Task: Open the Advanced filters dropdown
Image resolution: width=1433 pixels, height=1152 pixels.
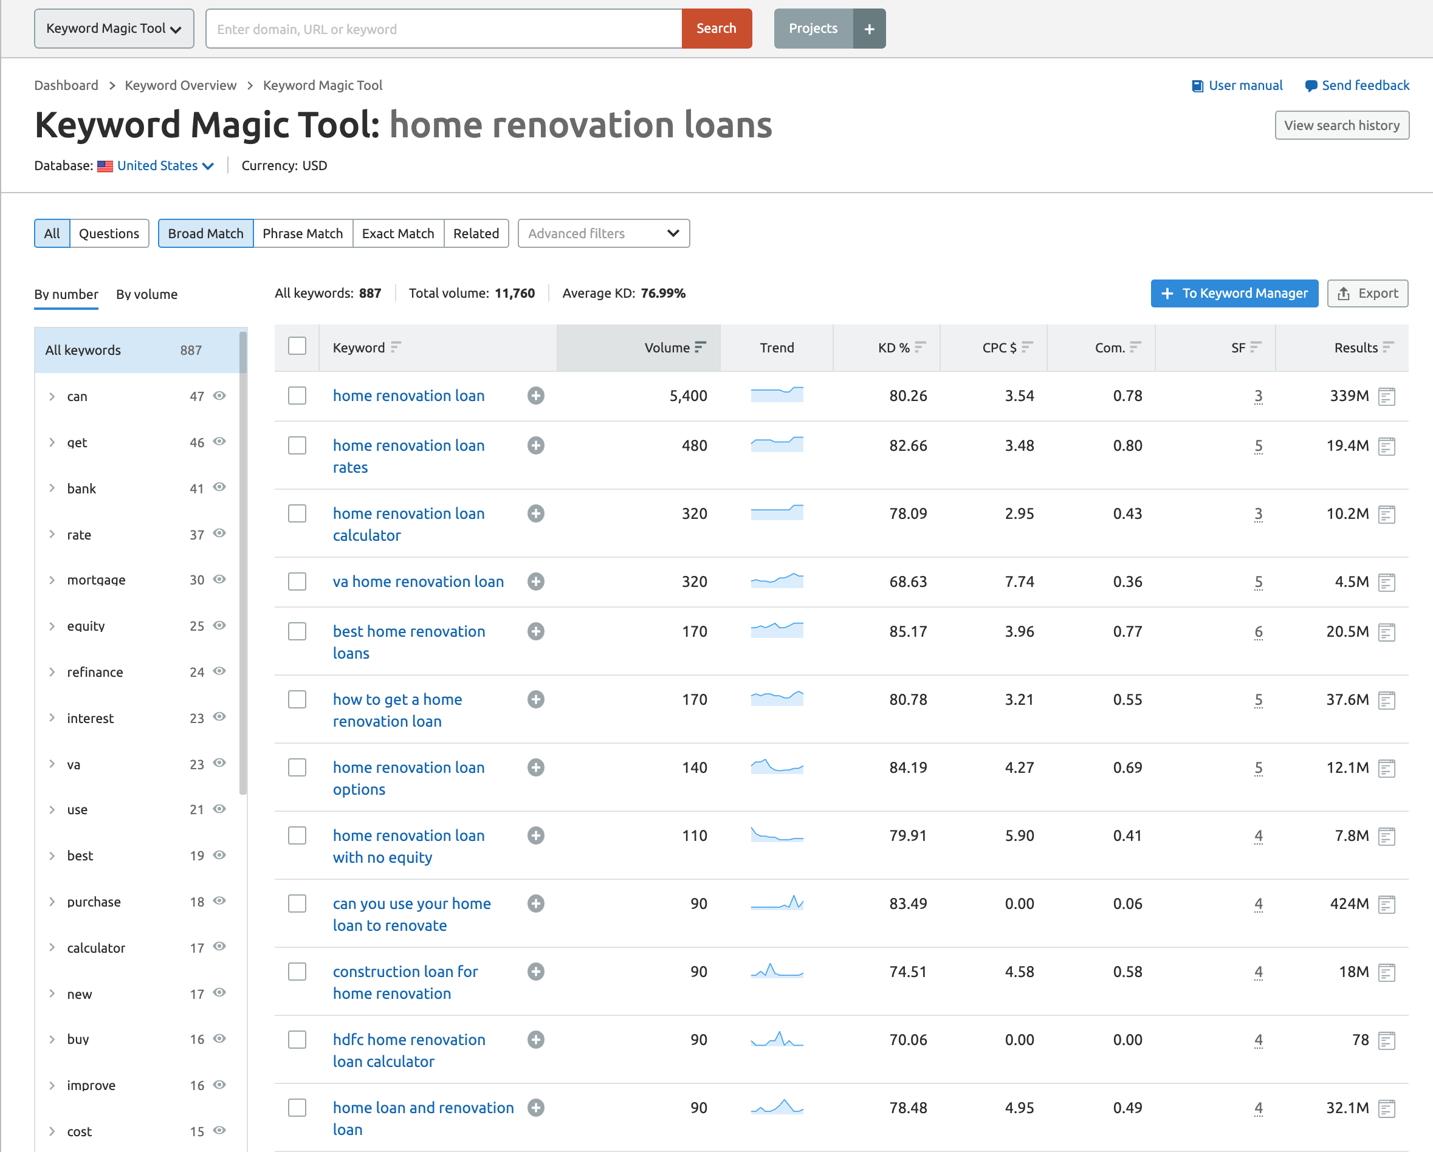Action: coord(603,234)
